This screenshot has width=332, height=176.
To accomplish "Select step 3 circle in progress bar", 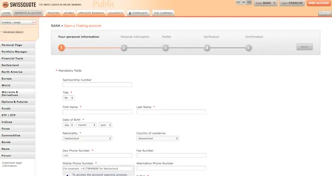I will pyautogui.click(x=166, y=48).
